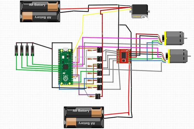Select the upper DC gear motor
This screenshot has height=129, width=194.
point(175,38)
